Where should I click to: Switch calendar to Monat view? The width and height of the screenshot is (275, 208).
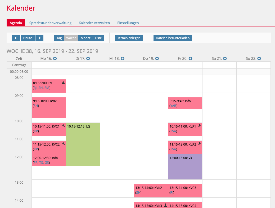pos(85,38)
